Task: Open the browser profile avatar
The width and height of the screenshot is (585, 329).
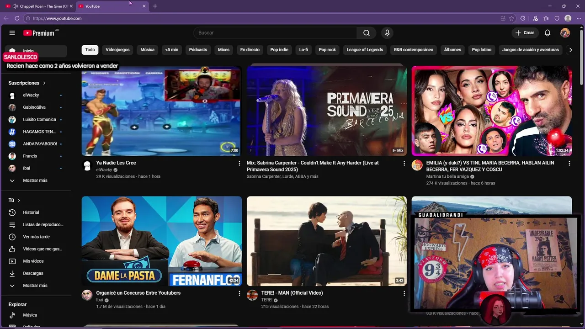Action: (568, 18)
